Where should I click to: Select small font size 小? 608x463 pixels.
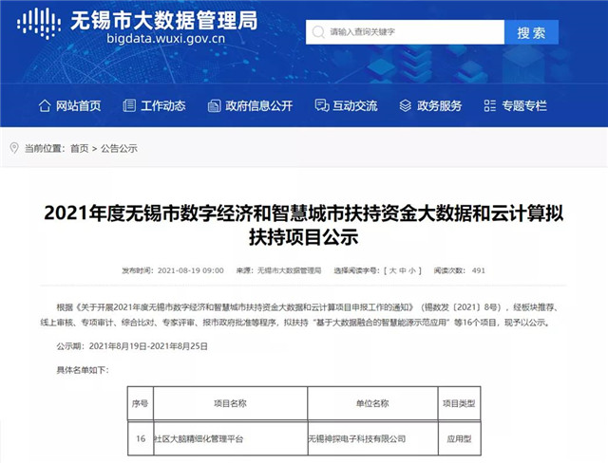coord(415,270)
